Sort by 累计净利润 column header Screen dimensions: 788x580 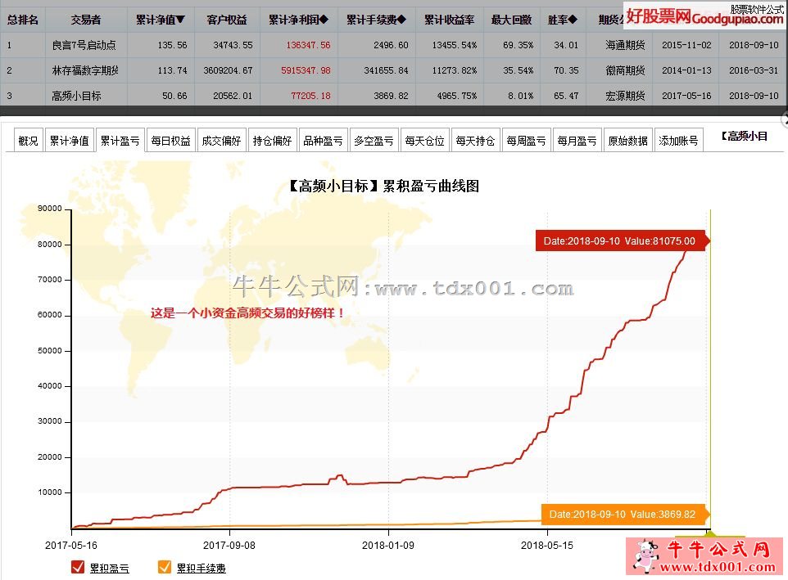tap(297, 20)
